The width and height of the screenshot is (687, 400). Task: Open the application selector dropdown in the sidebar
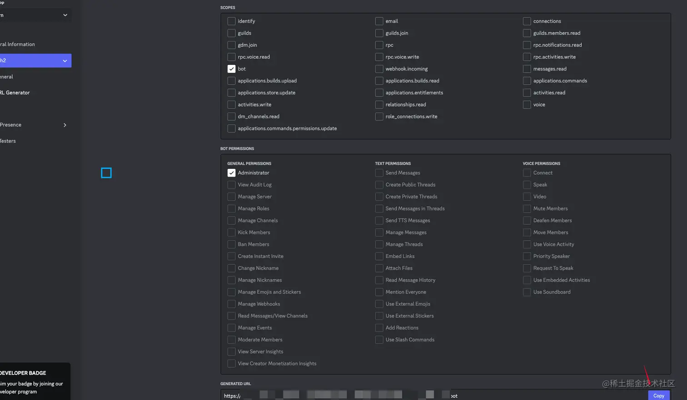[x=35, y=15]
